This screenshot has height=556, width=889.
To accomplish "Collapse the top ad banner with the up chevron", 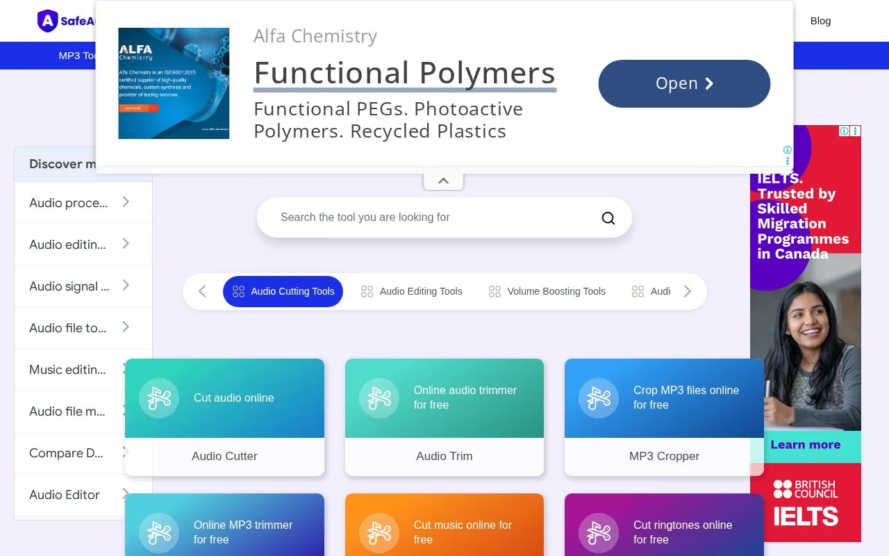I will (x=443, y=181).
